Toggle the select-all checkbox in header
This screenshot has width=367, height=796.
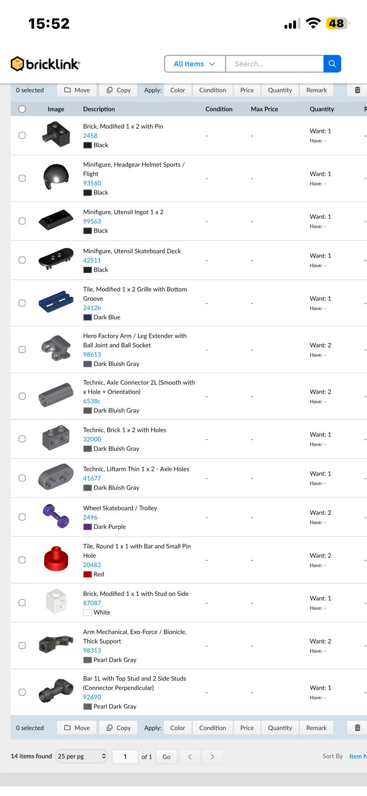coord(22,109)
